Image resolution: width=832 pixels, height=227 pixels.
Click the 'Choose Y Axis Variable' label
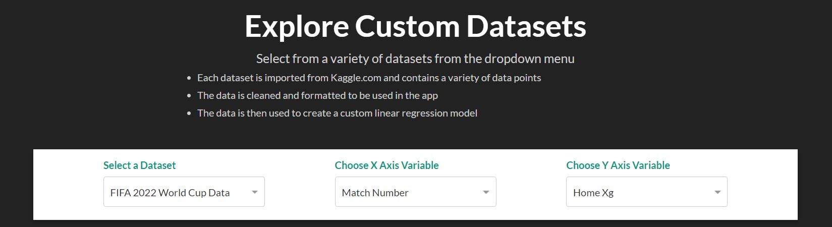(x=618, y=165)
